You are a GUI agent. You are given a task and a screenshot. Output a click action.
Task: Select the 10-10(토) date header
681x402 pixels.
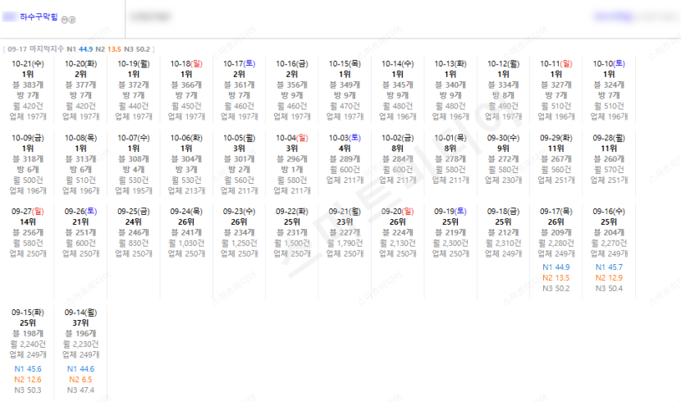[x=609, y=64]
